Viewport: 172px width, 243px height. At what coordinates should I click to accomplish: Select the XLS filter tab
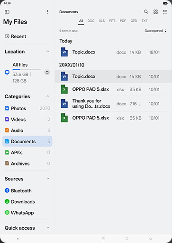102,21
